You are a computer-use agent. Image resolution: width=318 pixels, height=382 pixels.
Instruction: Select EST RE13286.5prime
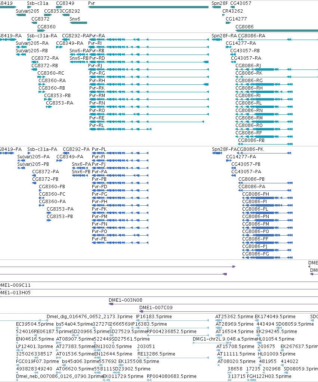click(173, 358)
